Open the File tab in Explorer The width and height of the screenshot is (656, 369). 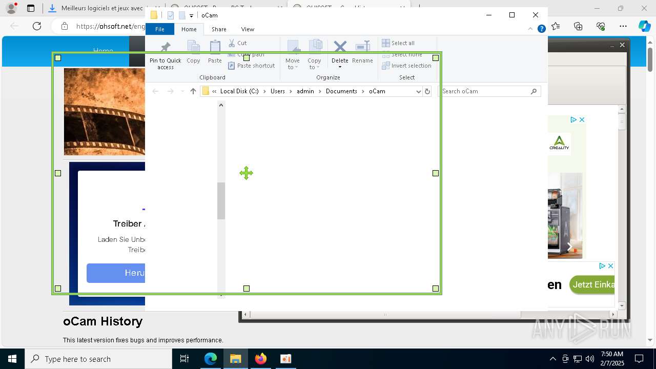coord(160,29)
